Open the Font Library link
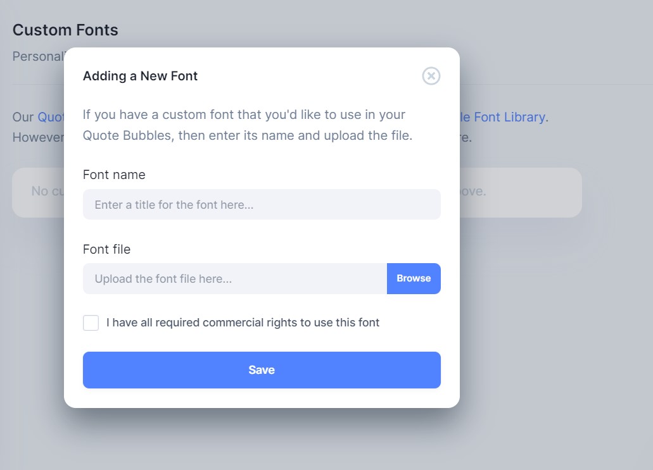 click(502, 117)
